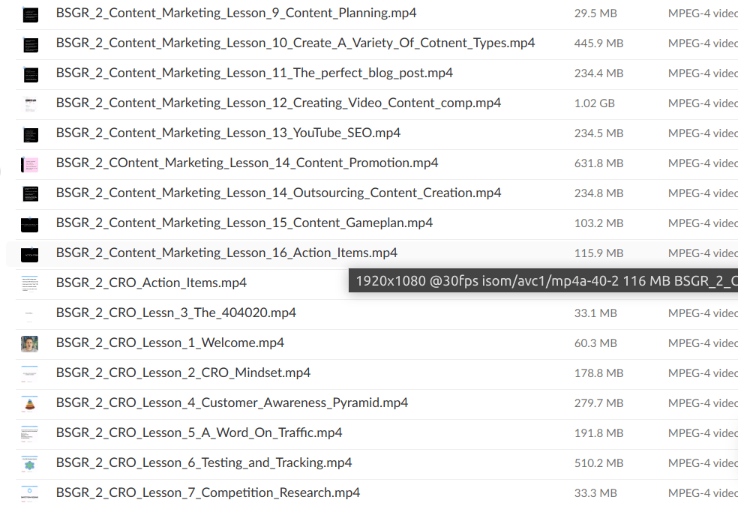The height and width of the screenshot is (509, 738).
Task: Click pyramid thumbnail of Customer_Awareness_Pyramid.mp4
Action: point(30,403)
